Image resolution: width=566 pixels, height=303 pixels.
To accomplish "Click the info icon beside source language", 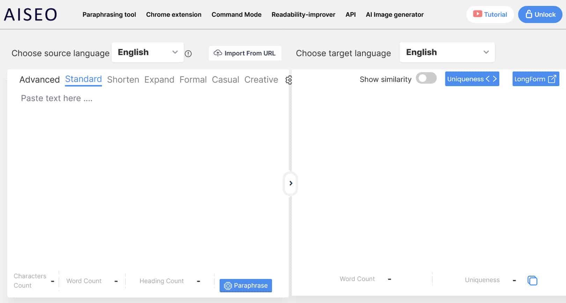I will point(188,54).
